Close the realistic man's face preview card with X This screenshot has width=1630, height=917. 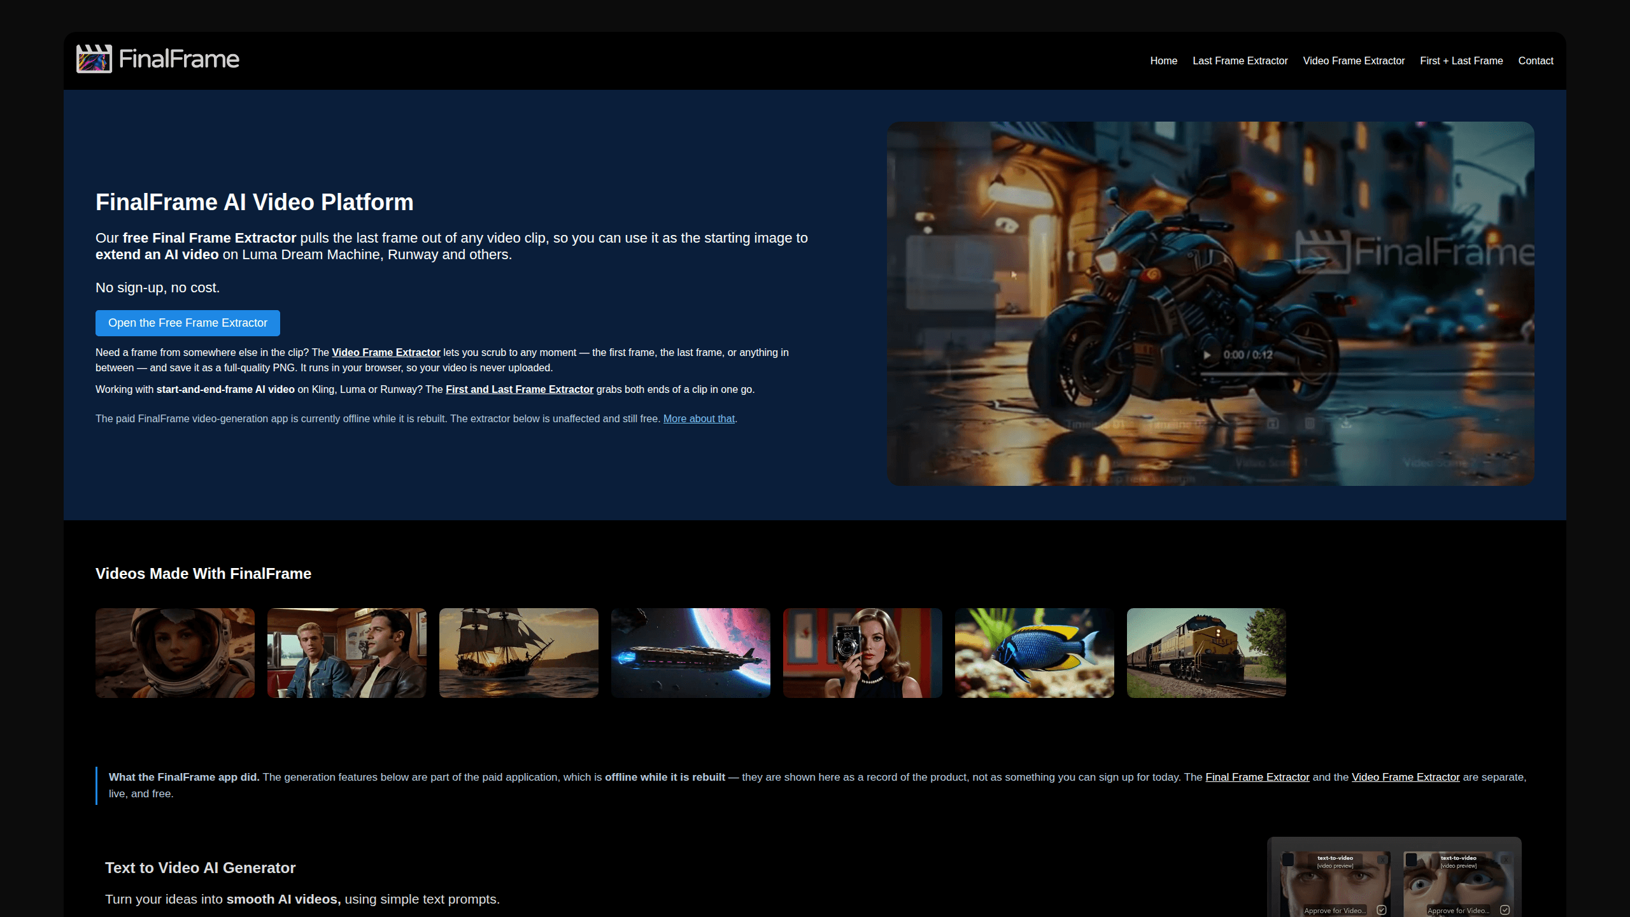tap(1382, 859)
